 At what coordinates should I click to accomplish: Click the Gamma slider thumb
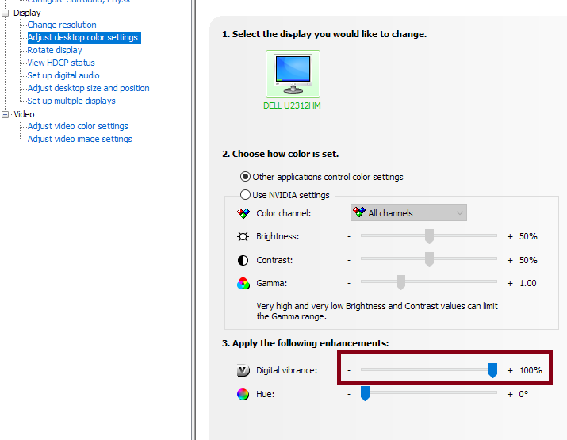pyautogui.click(x=400, y=283)
